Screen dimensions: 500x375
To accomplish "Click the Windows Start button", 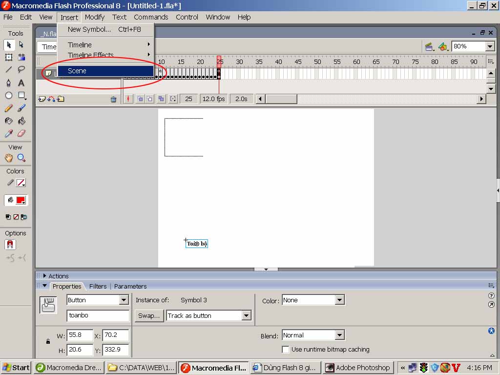I will (16, 368).
